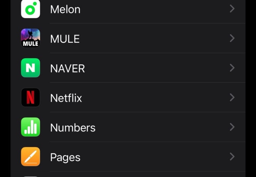Open the Melon settings chevron
This screenshot has height=177, width=256.
pyautogui.click(x=232, y=9)
